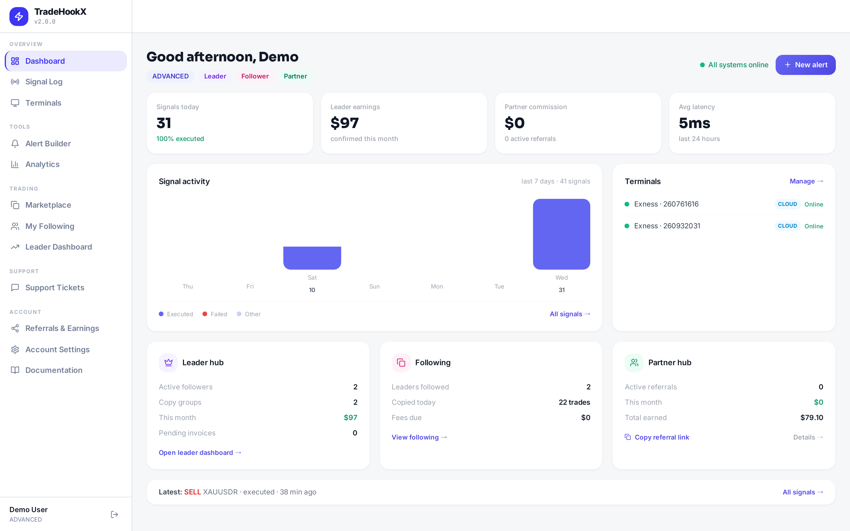
Task: Click CLOUD badge on Exness 260932031
Action: (787, 226)
